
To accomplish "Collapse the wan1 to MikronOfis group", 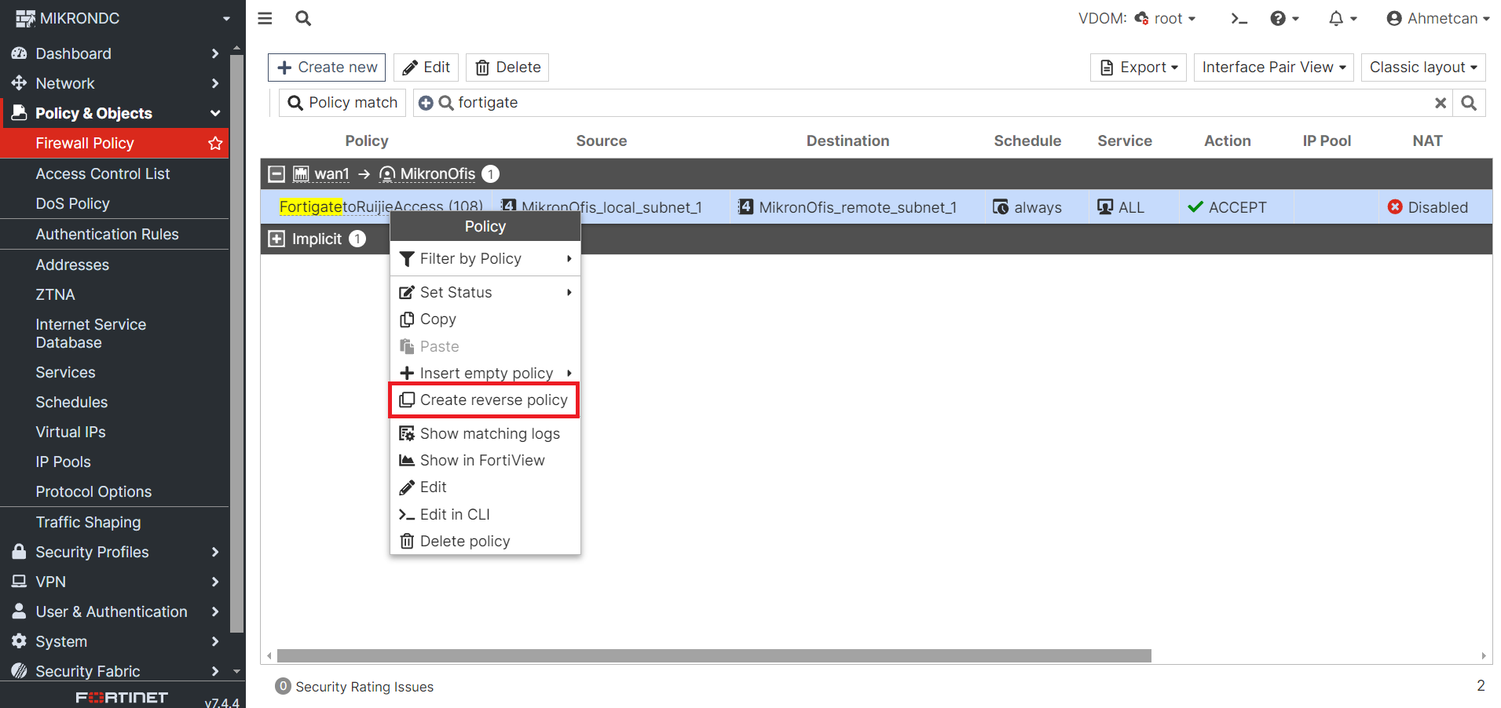I will point(276,173).
